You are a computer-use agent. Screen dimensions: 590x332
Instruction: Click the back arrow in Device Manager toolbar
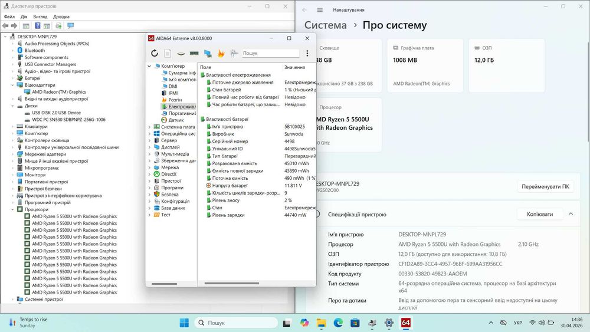pyautogui.click(x=5, y=25)
